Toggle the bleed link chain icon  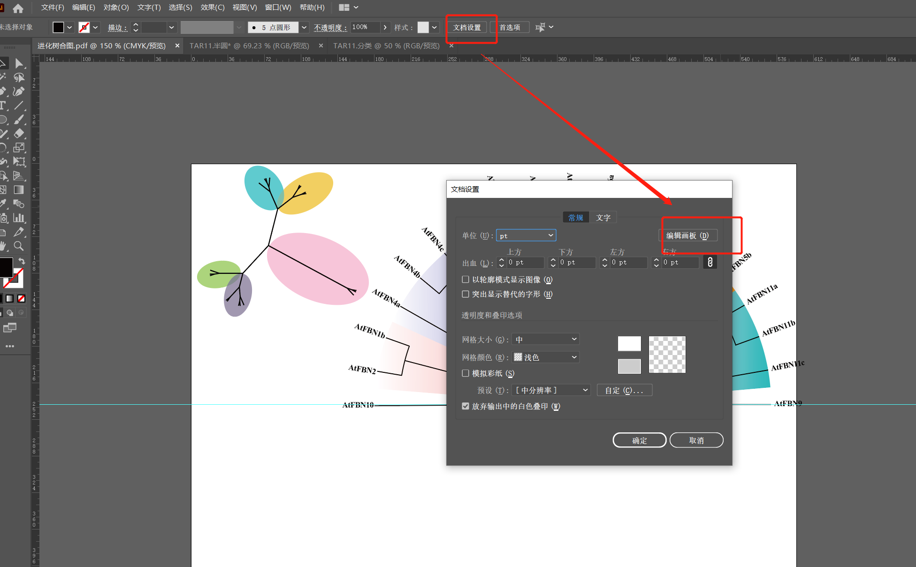[x=710, y=262]
